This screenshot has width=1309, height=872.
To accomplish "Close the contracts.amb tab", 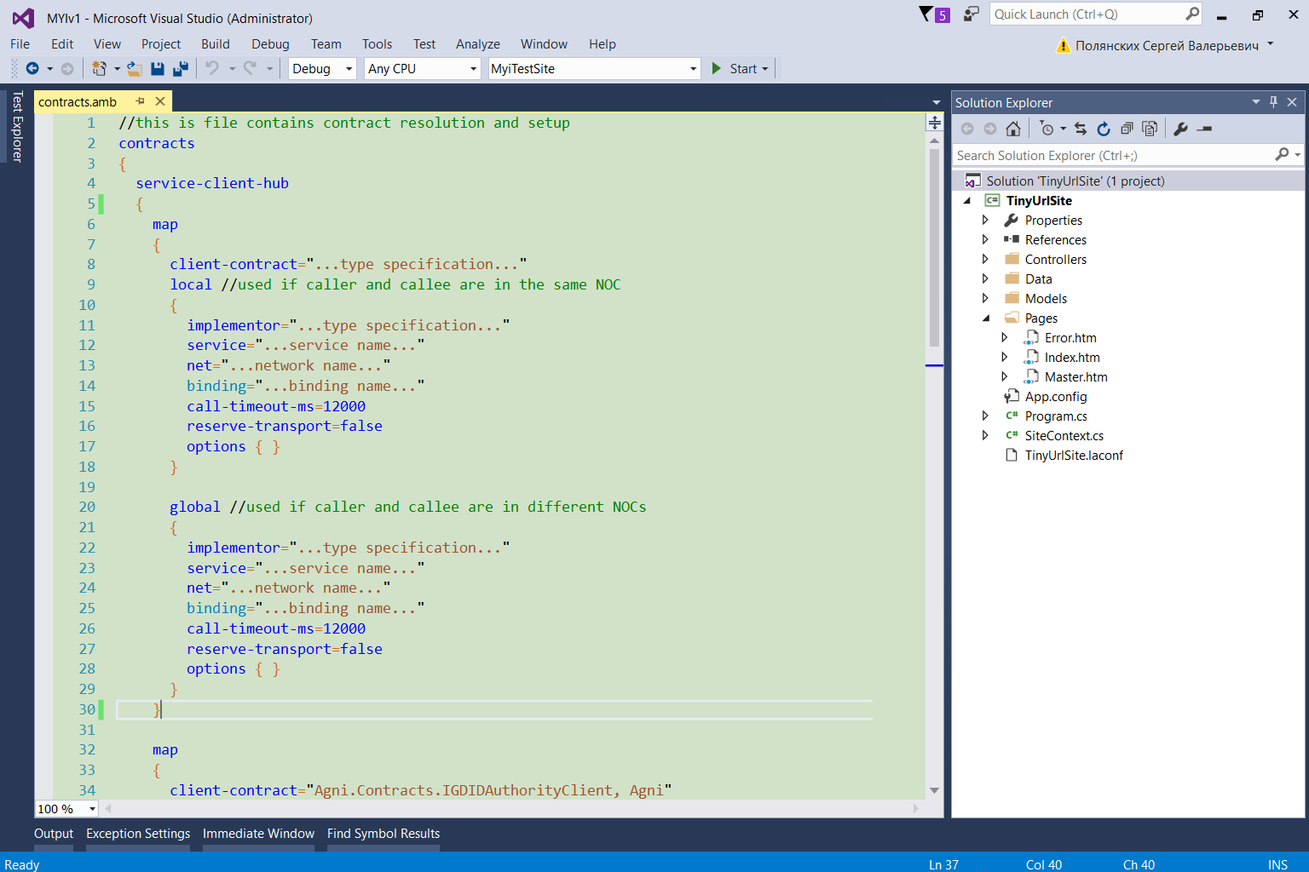I will coord(160,100).
